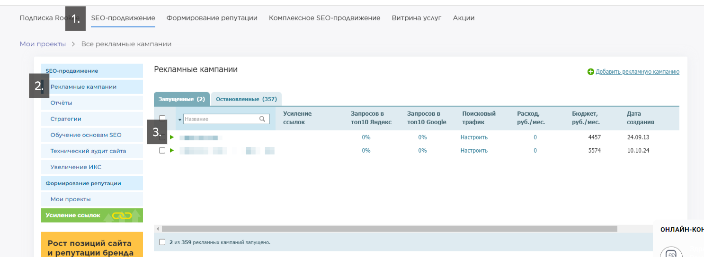Tick the checkbox in the table footer
Image resolution: width=704 pixels, height=257 pixels.
(x=162, y=242)
